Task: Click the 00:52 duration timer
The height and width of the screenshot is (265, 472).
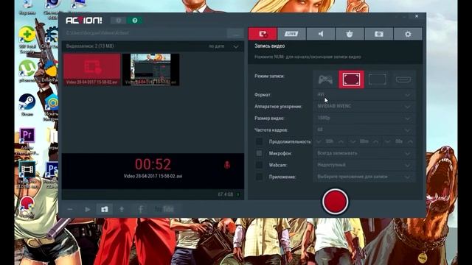Action: point(153,164)
